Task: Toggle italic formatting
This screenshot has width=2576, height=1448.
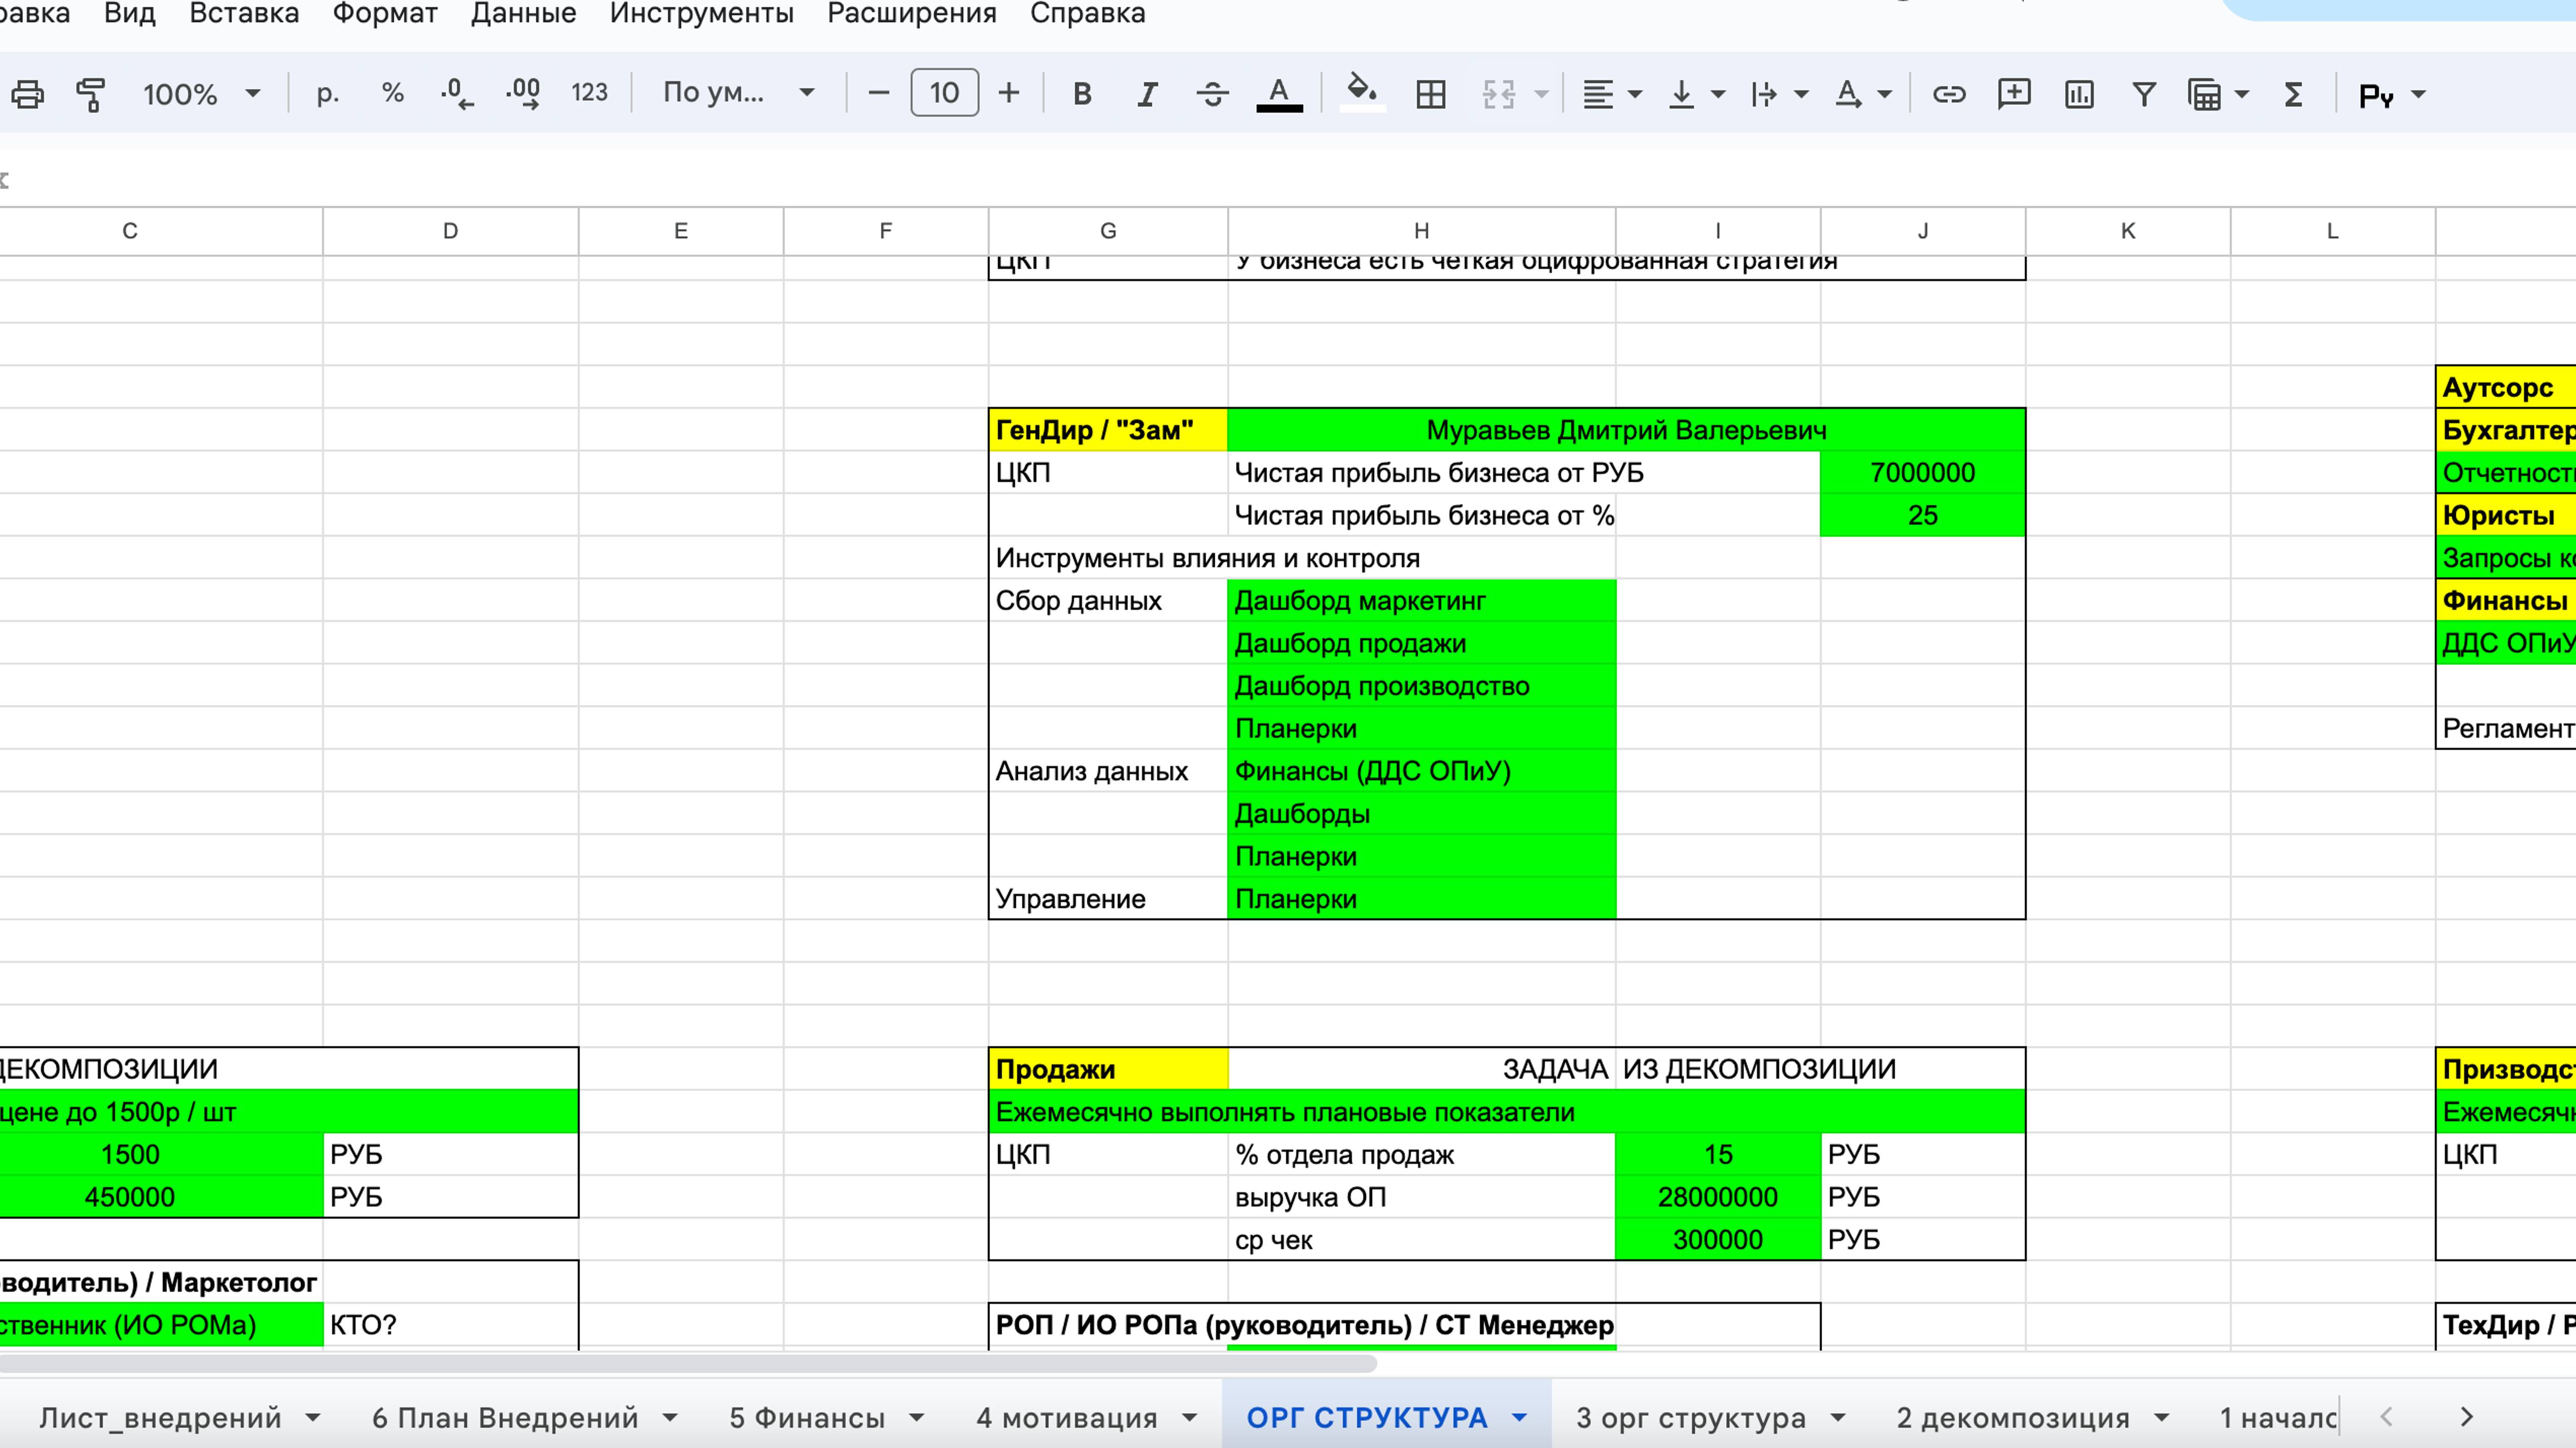Action: (x=1147, y=94)
